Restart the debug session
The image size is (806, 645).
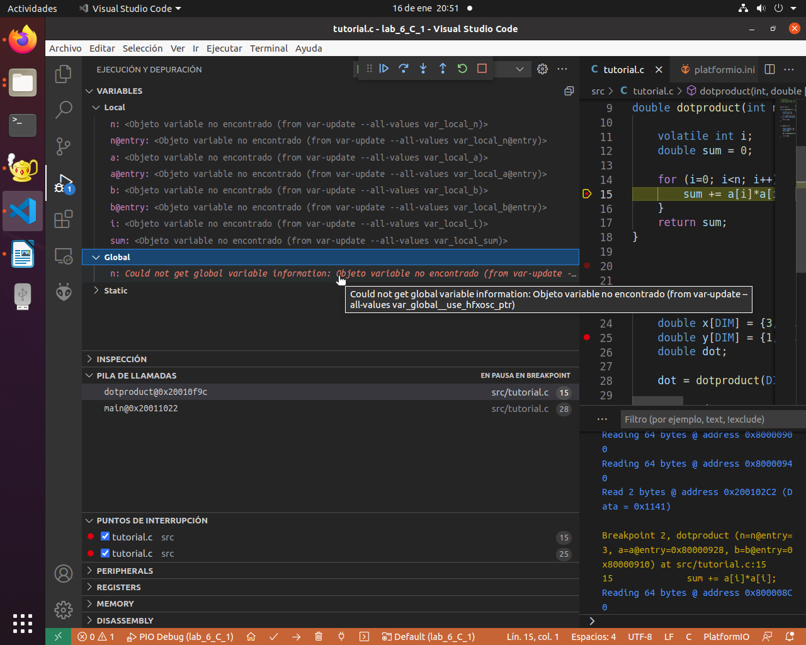click(462, 69)
